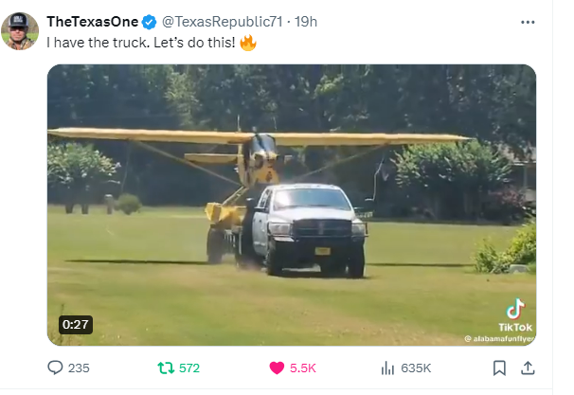Unlike the post with the pink heart
Screen dimensions: 574x395
[x=277, y=368]
